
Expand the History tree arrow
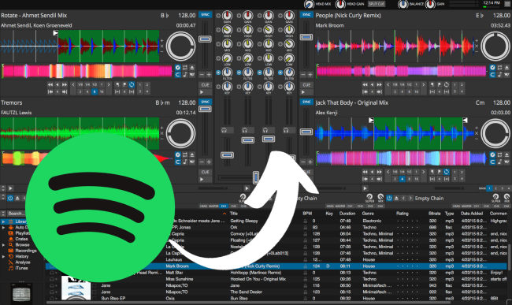tap(3, 257)
